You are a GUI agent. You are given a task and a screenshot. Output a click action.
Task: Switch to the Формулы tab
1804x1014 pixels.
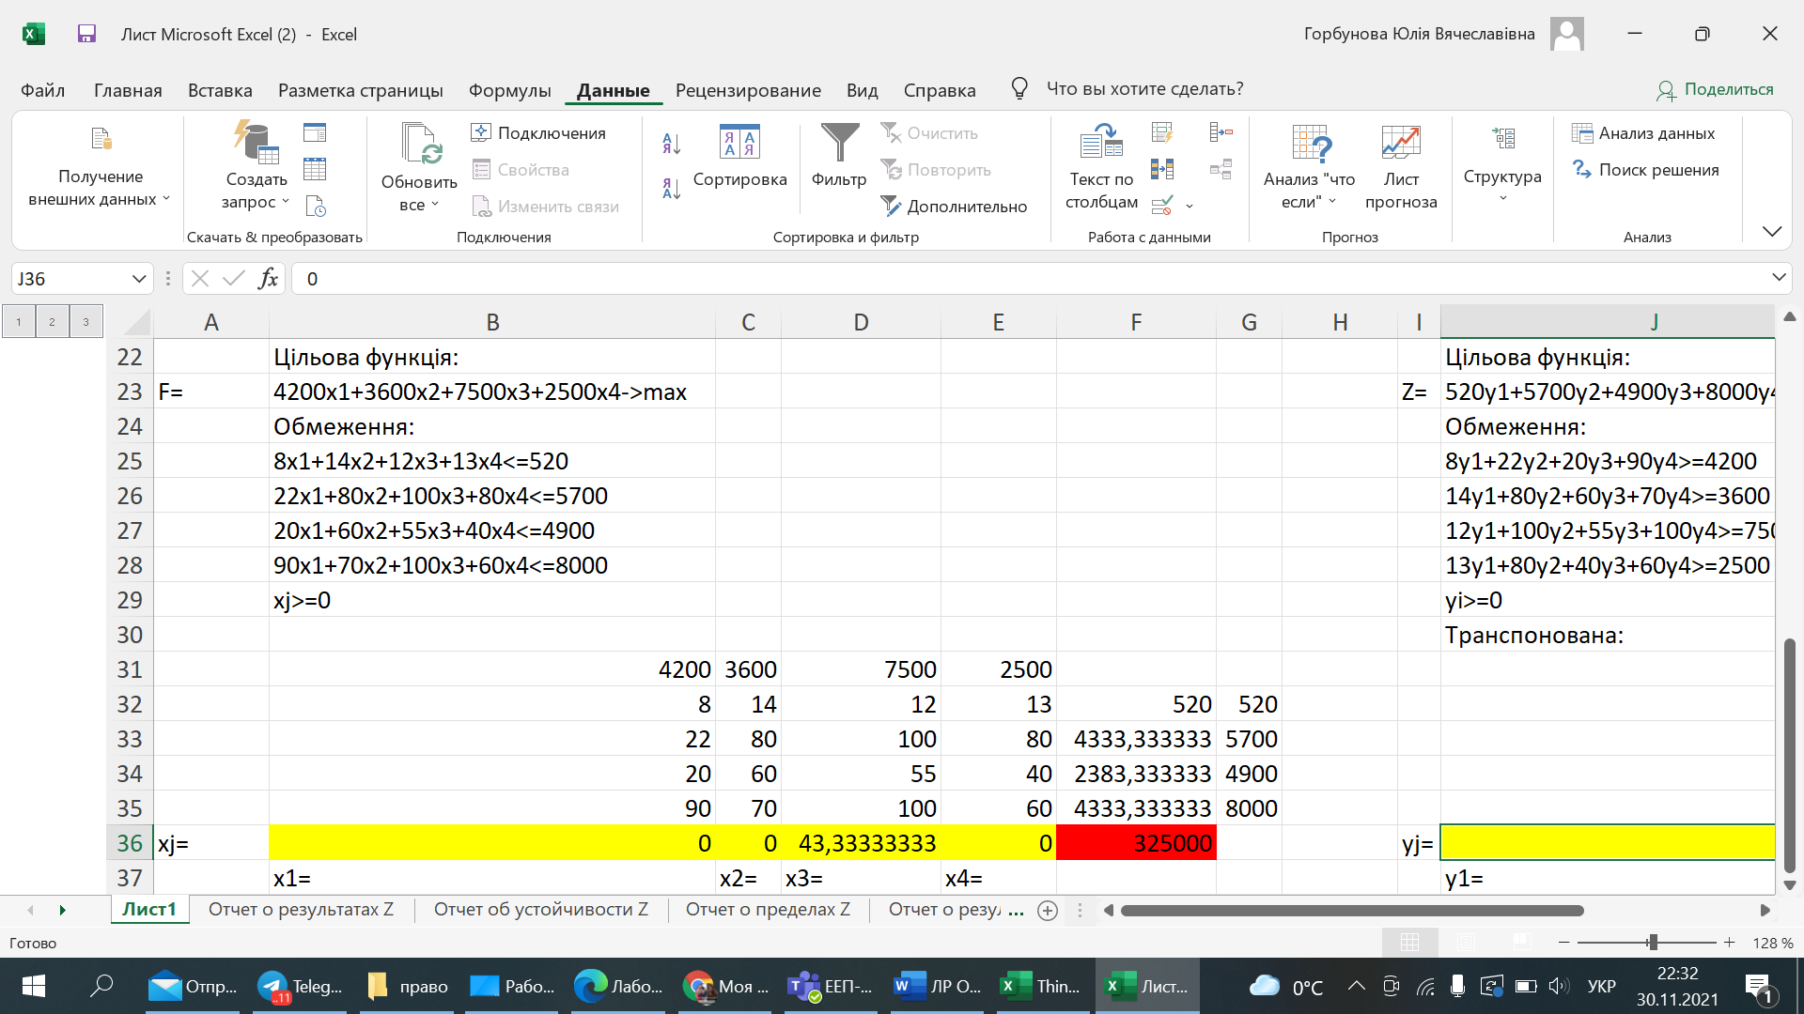(x=509, y=90)
